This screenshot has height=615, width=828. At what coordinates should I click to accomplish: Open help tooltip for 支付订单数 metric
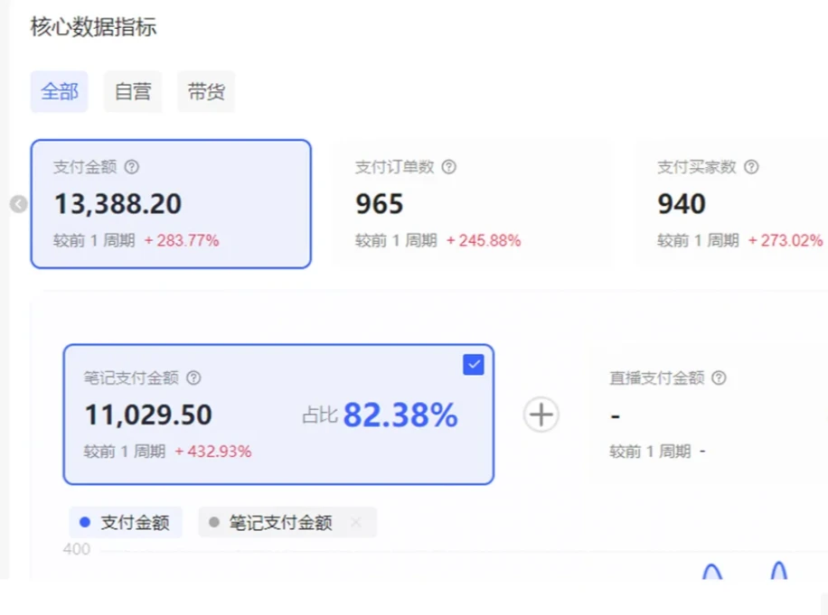click(x=447, y=167)
